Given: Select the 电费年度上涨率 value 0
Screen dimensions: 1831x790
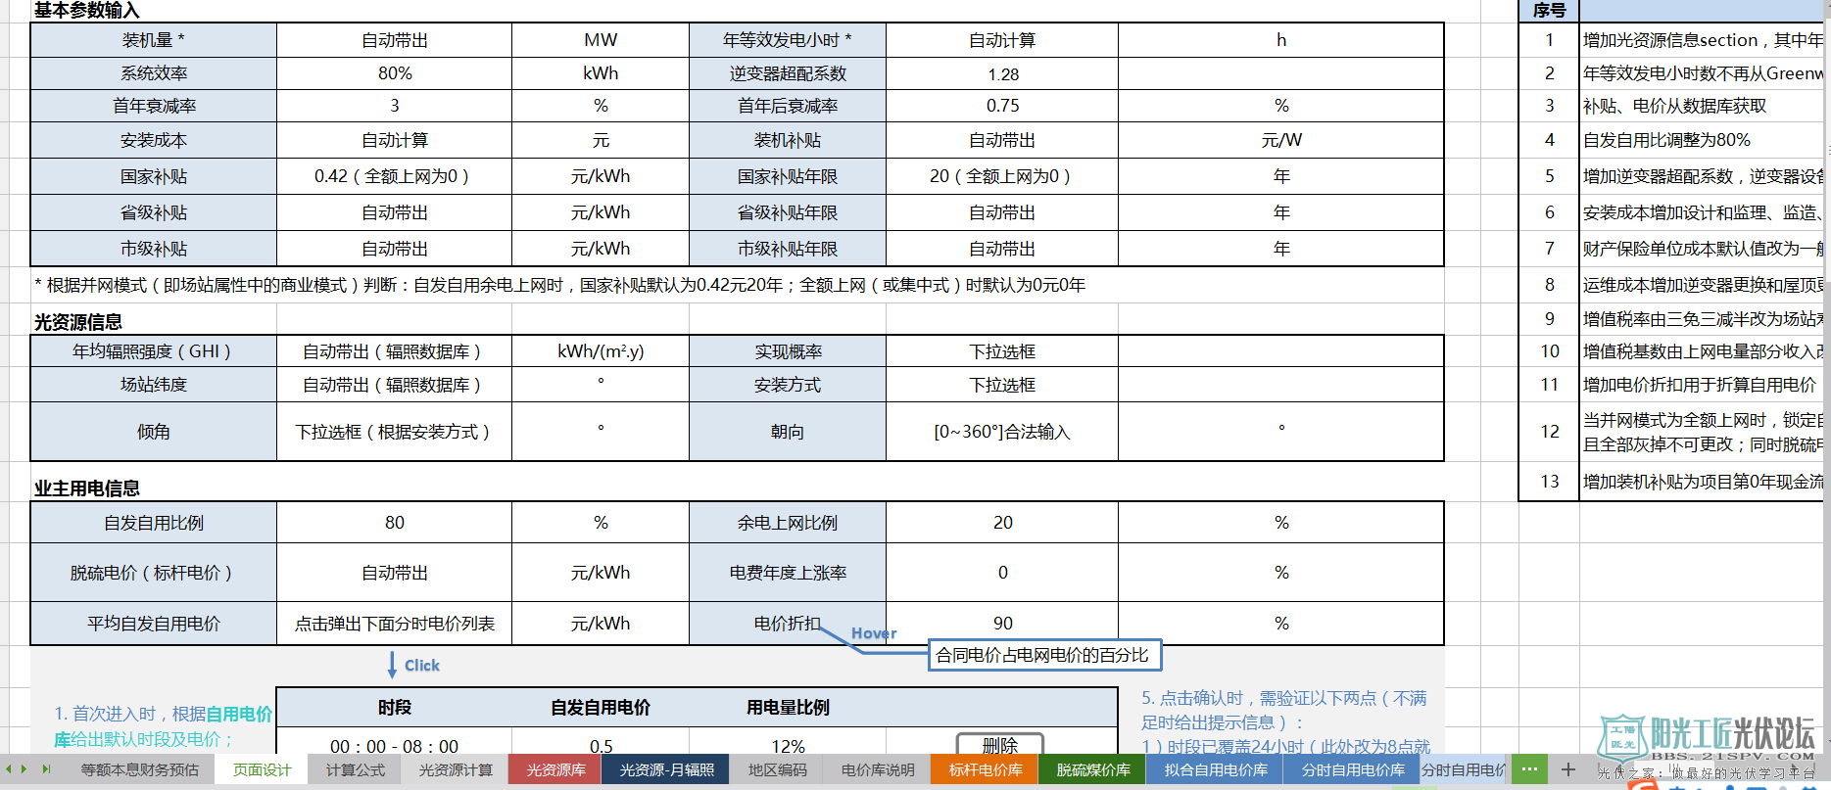Looking at the screenshot, I should point(1003,573).
